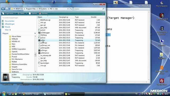
Task: Select ps3run application icon
Action: pyautogui.click(x=39, y=38)
